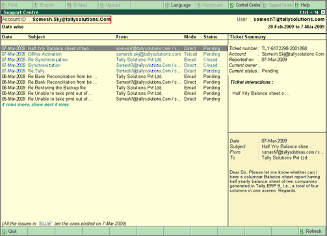This screenshot has height=236, width=327.
Task: Close the Support Centre window with X
Action: point(323,12)
